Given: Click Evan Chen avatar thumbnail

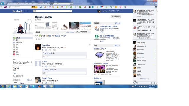Looking at the screenshot, I should tap(38, 47).
